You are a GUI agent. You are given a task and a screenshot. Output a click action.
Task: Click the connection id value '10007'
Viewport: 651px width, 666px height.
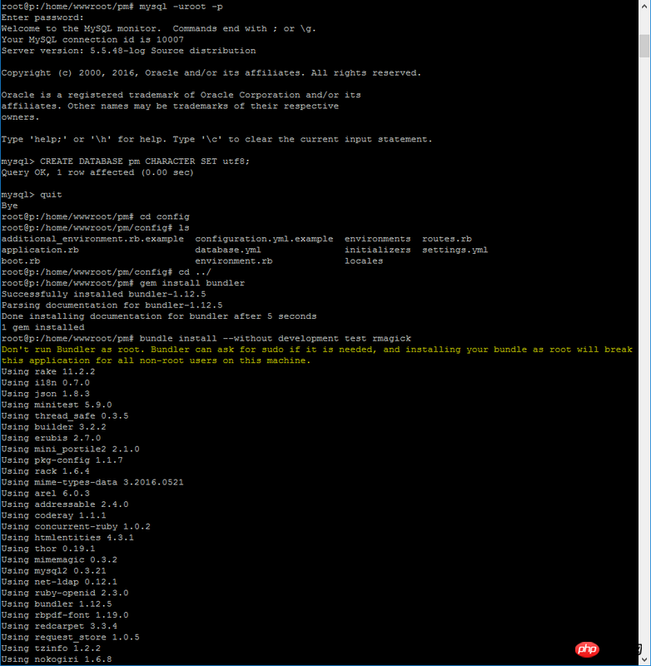(x=170, y=39)
